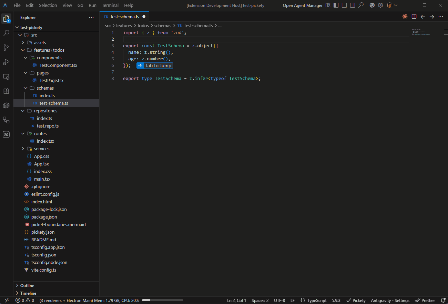The height and width of the screenshot is (304, 448).
Task: Click the orange starburst icon in editor toolbar
Action: [x=405, y=17]
